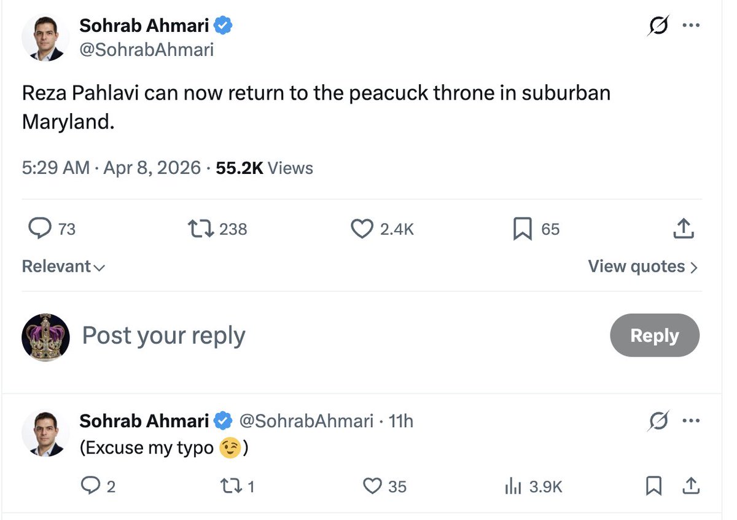Open the more options menu on main post
This screenshot has width=737, height=520.
point(691,26)
